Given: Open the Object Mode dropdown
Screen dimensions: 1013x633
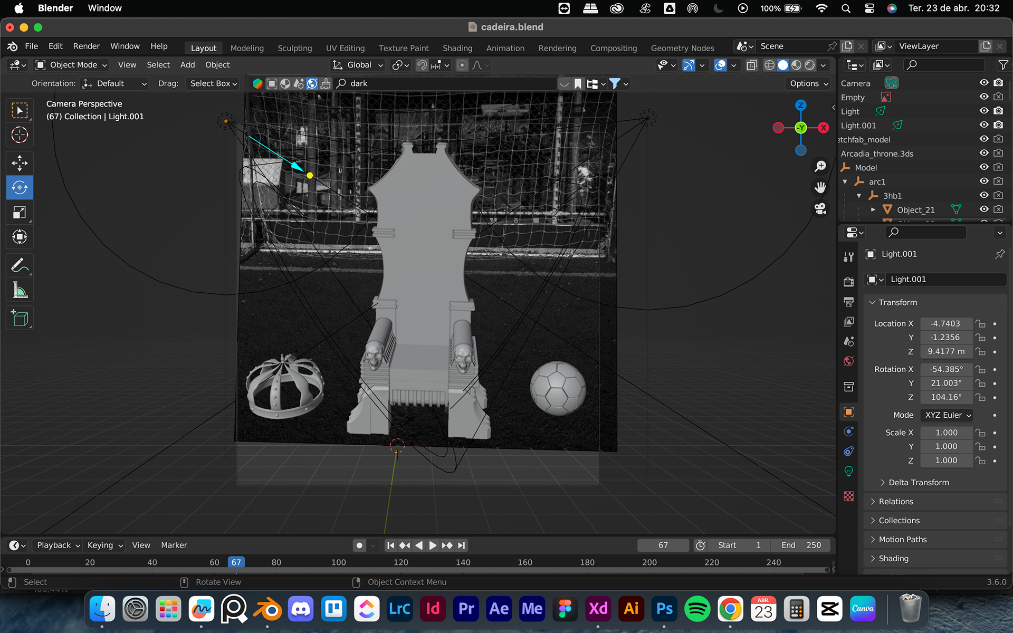Looking at the screenshot, I should 71,65.
